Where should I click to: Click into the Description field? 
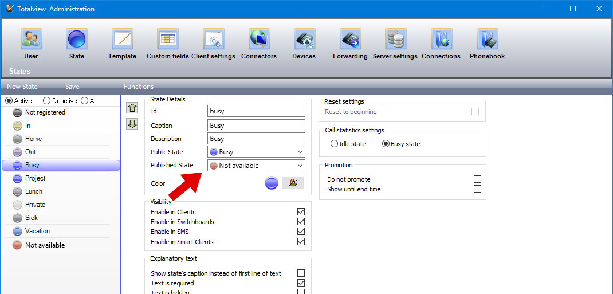point(256,139)
